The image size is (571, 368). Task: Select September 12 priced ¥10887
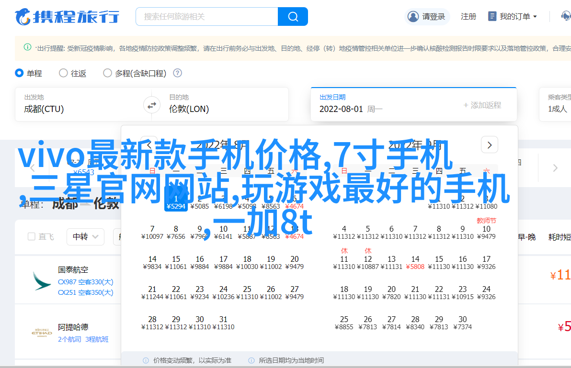point(368,260)
